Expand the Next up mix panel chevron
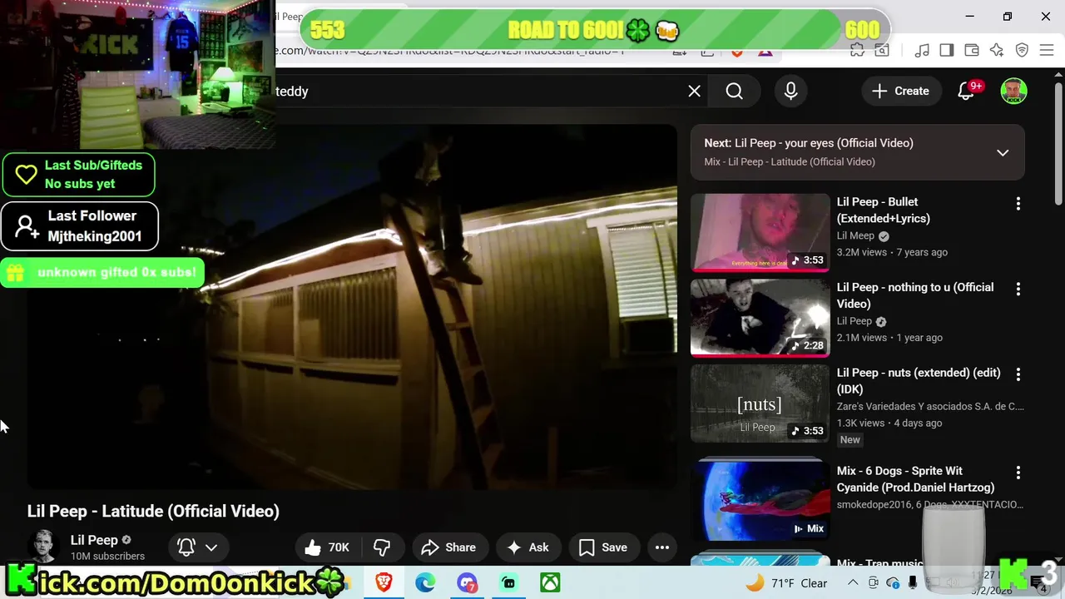 pyautogui.click(x=1003, y=153)
